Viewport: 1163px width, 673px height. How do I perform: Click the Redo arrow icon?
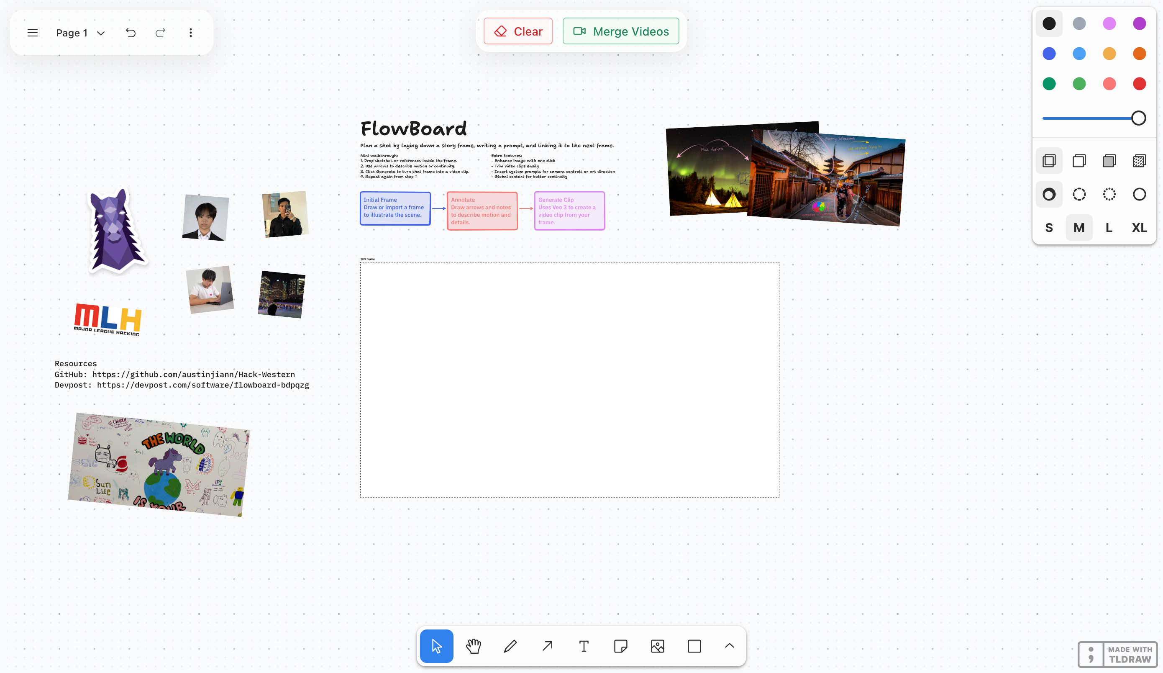tap(160, 33)
